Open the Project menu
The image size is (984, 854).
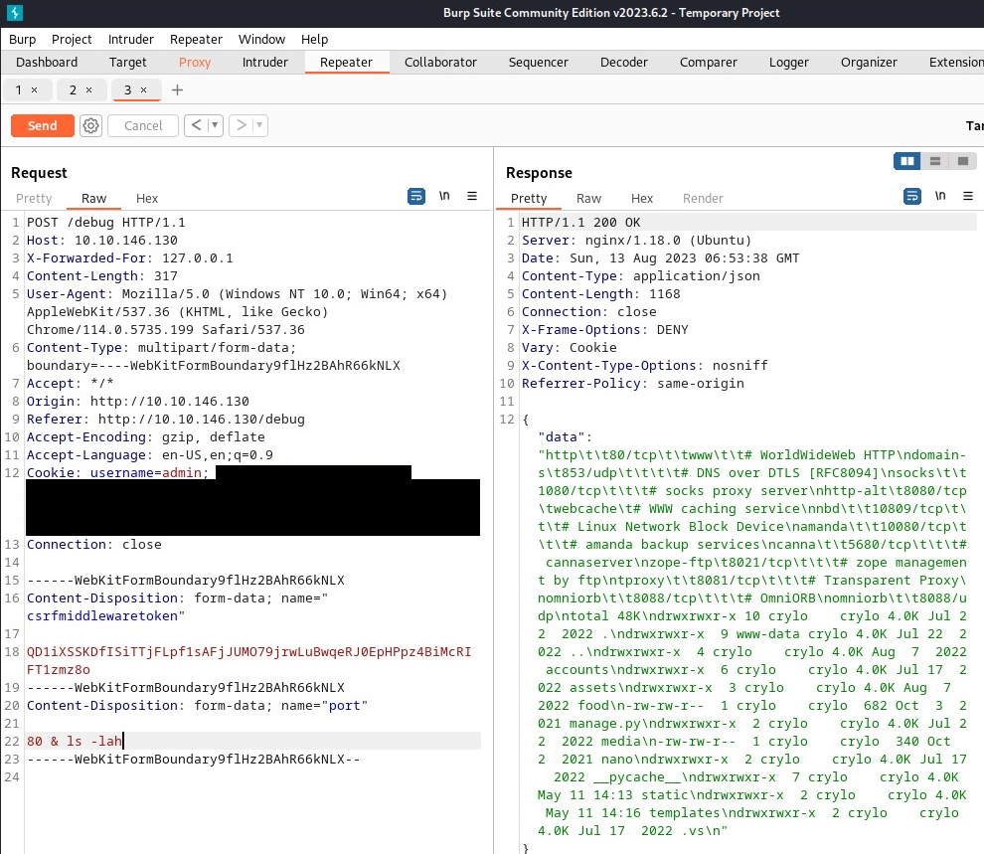click(x=72, y=39)
